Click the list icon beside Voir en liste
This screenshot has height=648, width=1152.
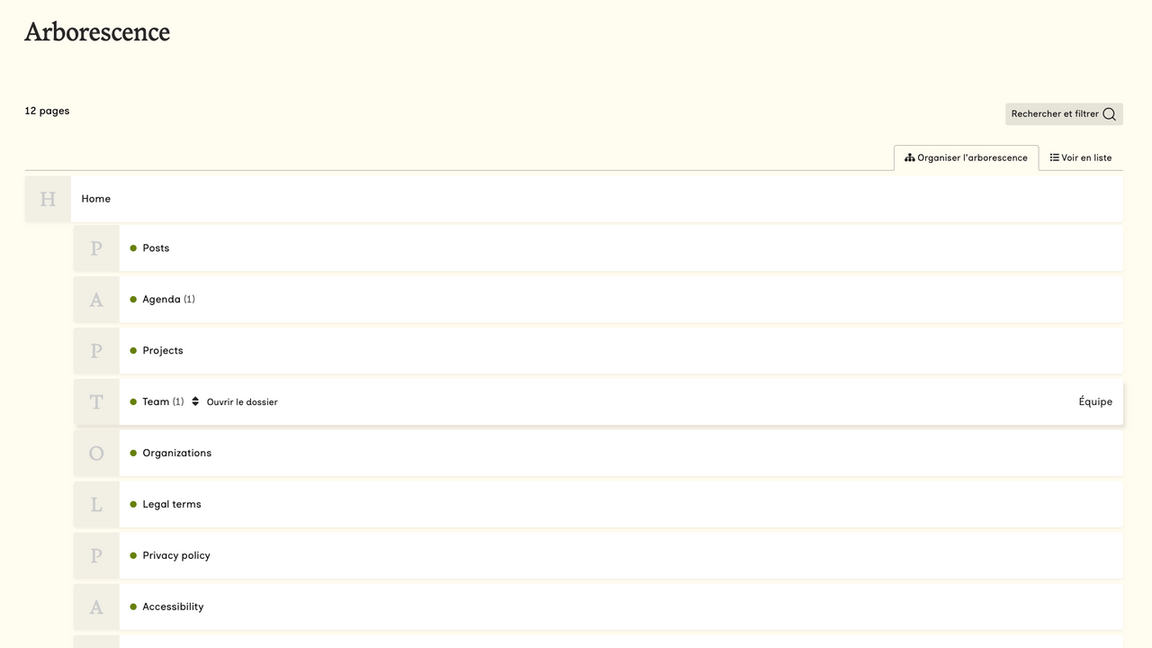pos(1054,157)
